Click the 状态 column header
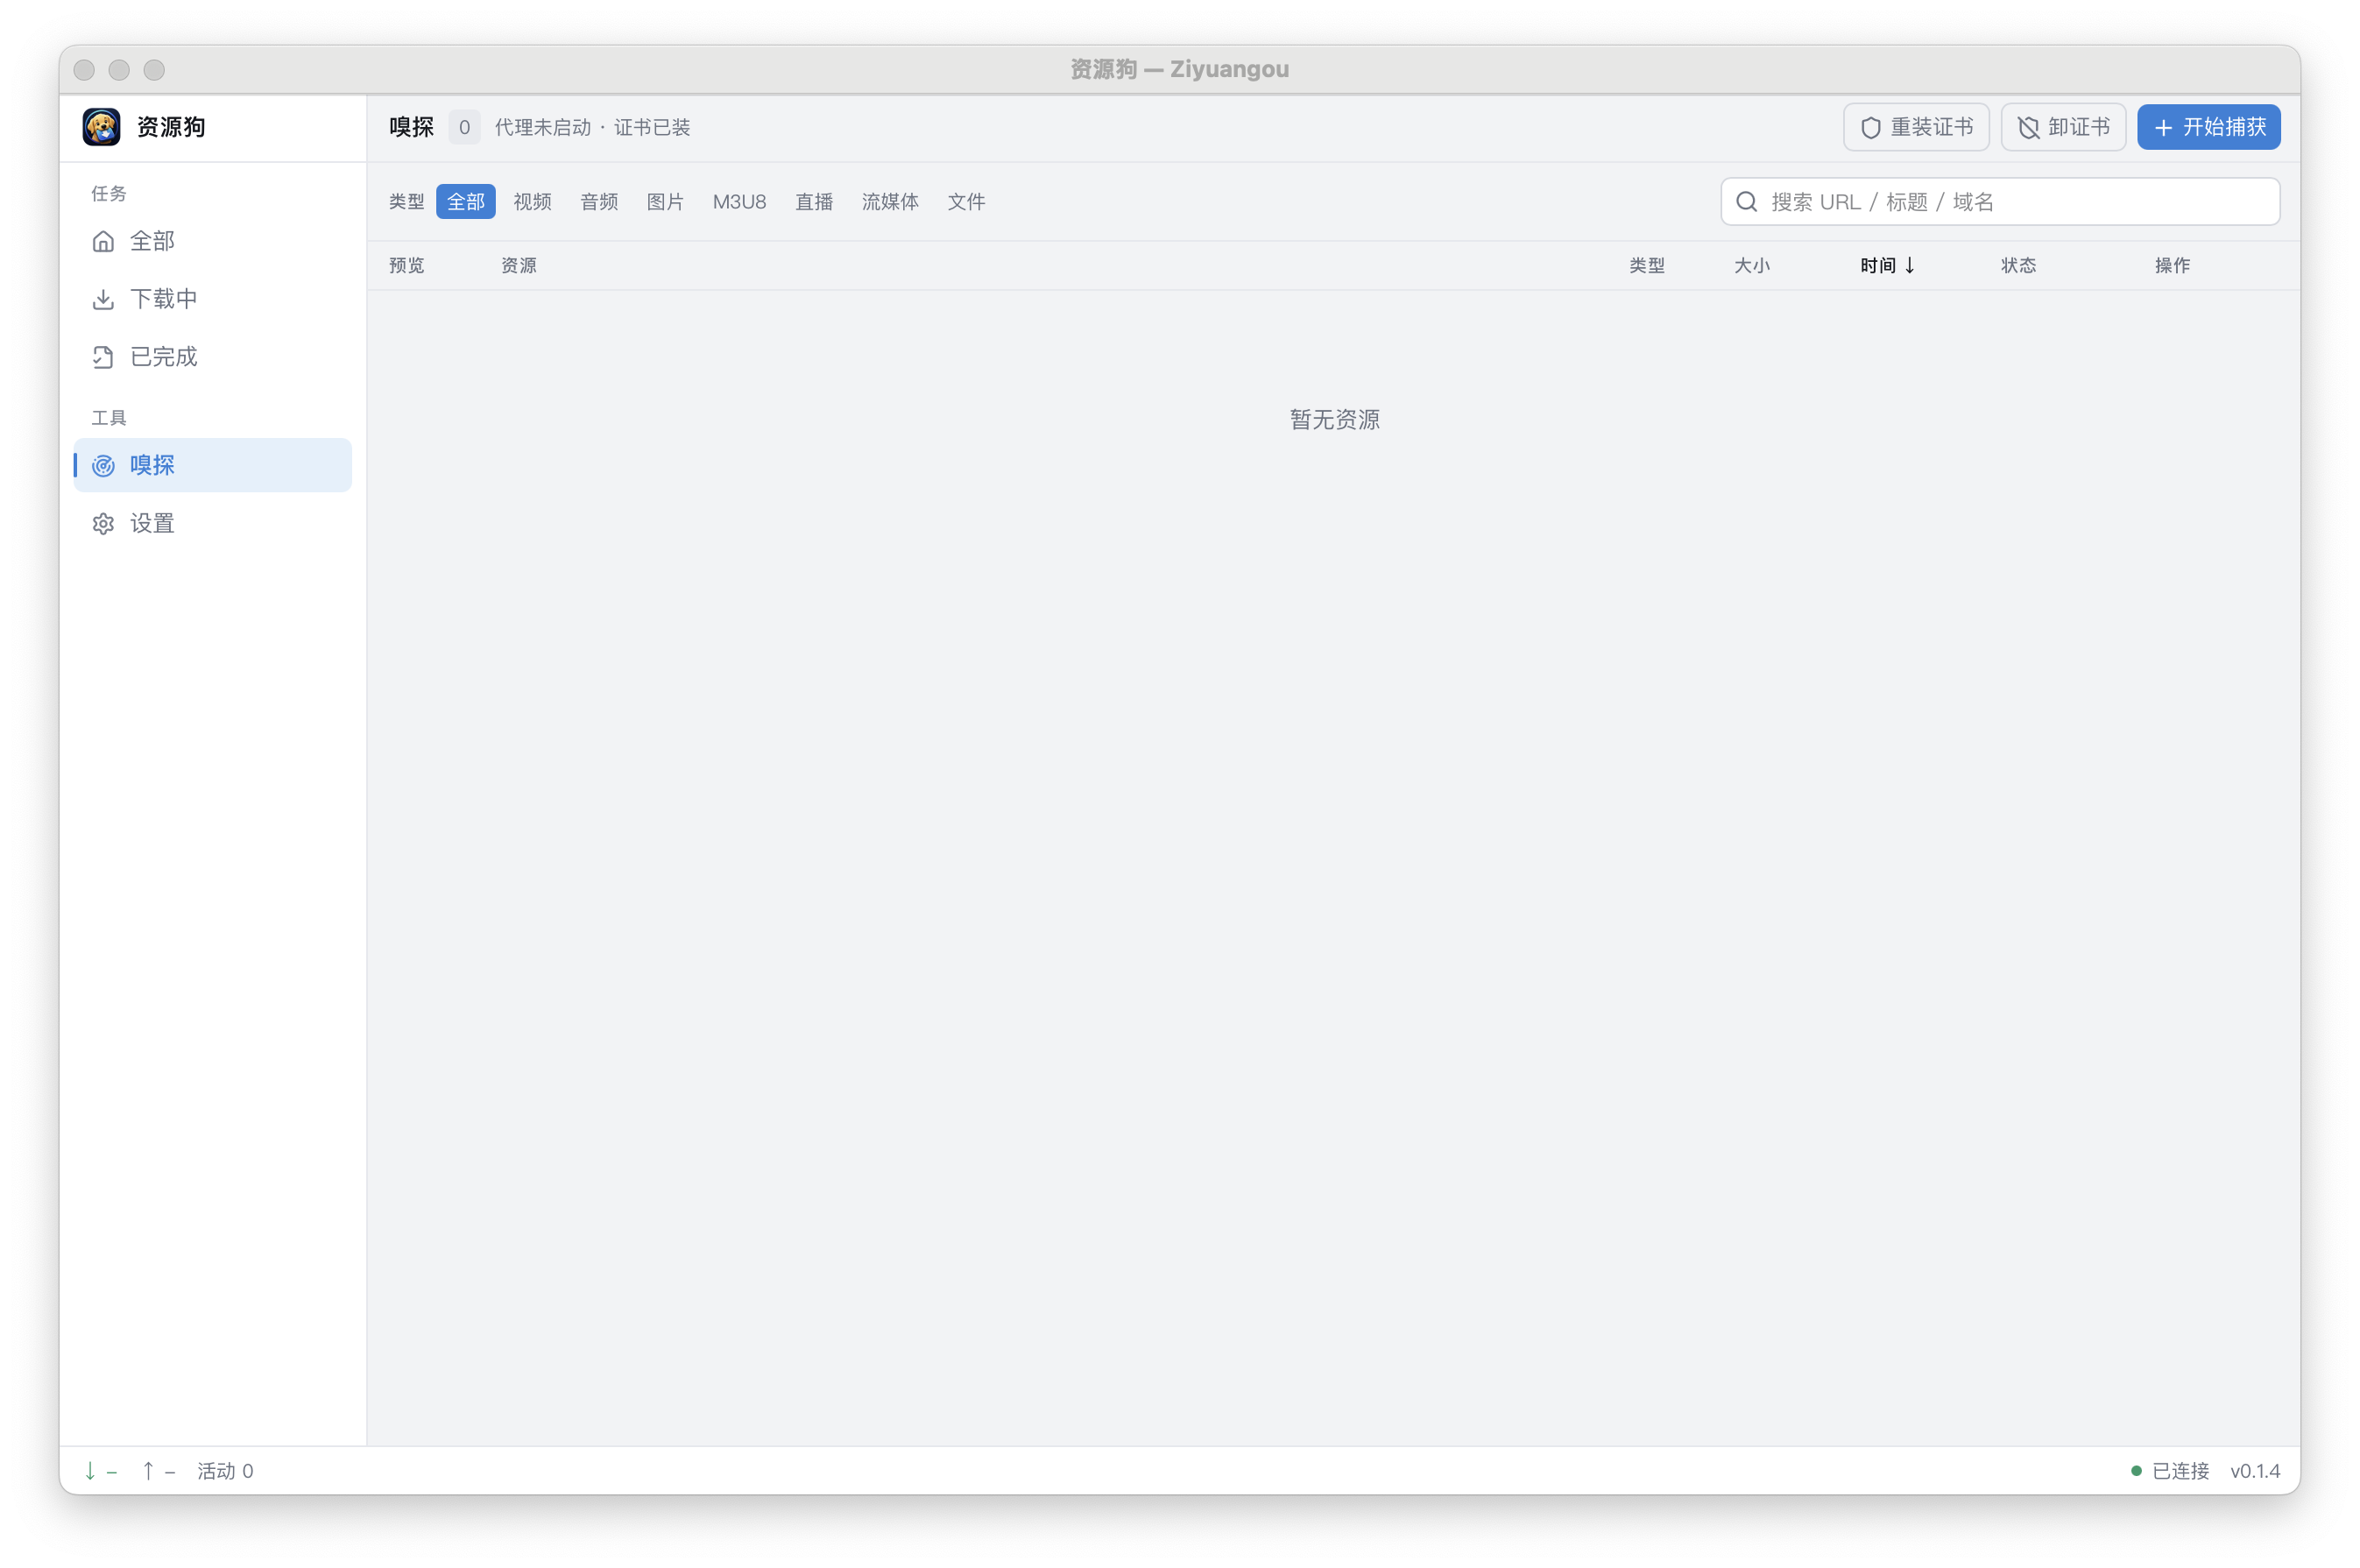The image size is (2360, 1568). pos(2018,265)
